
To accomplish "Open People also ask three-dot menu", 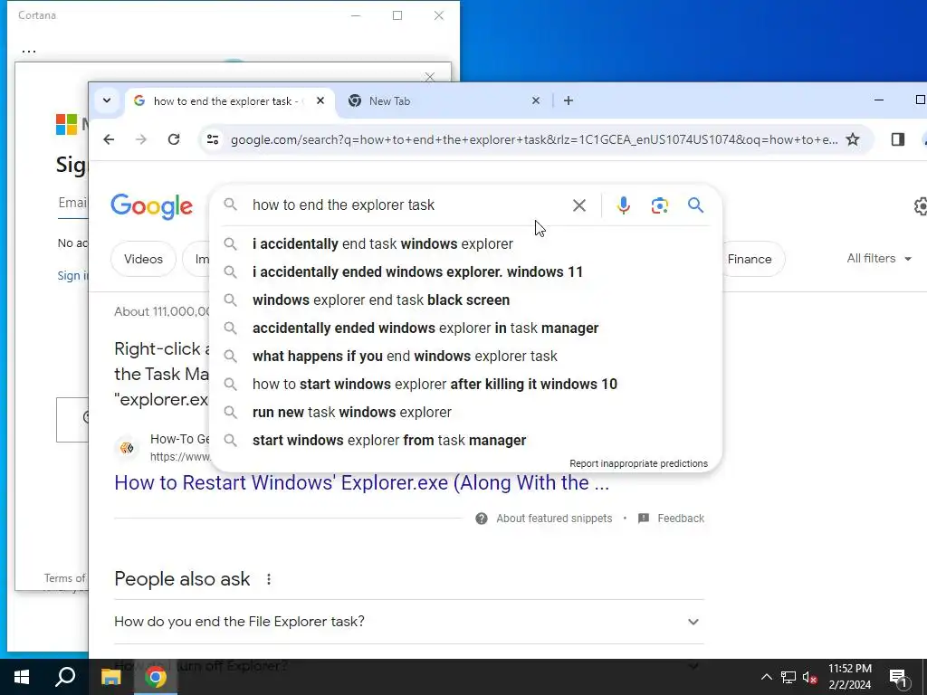I will coord(268,579).
